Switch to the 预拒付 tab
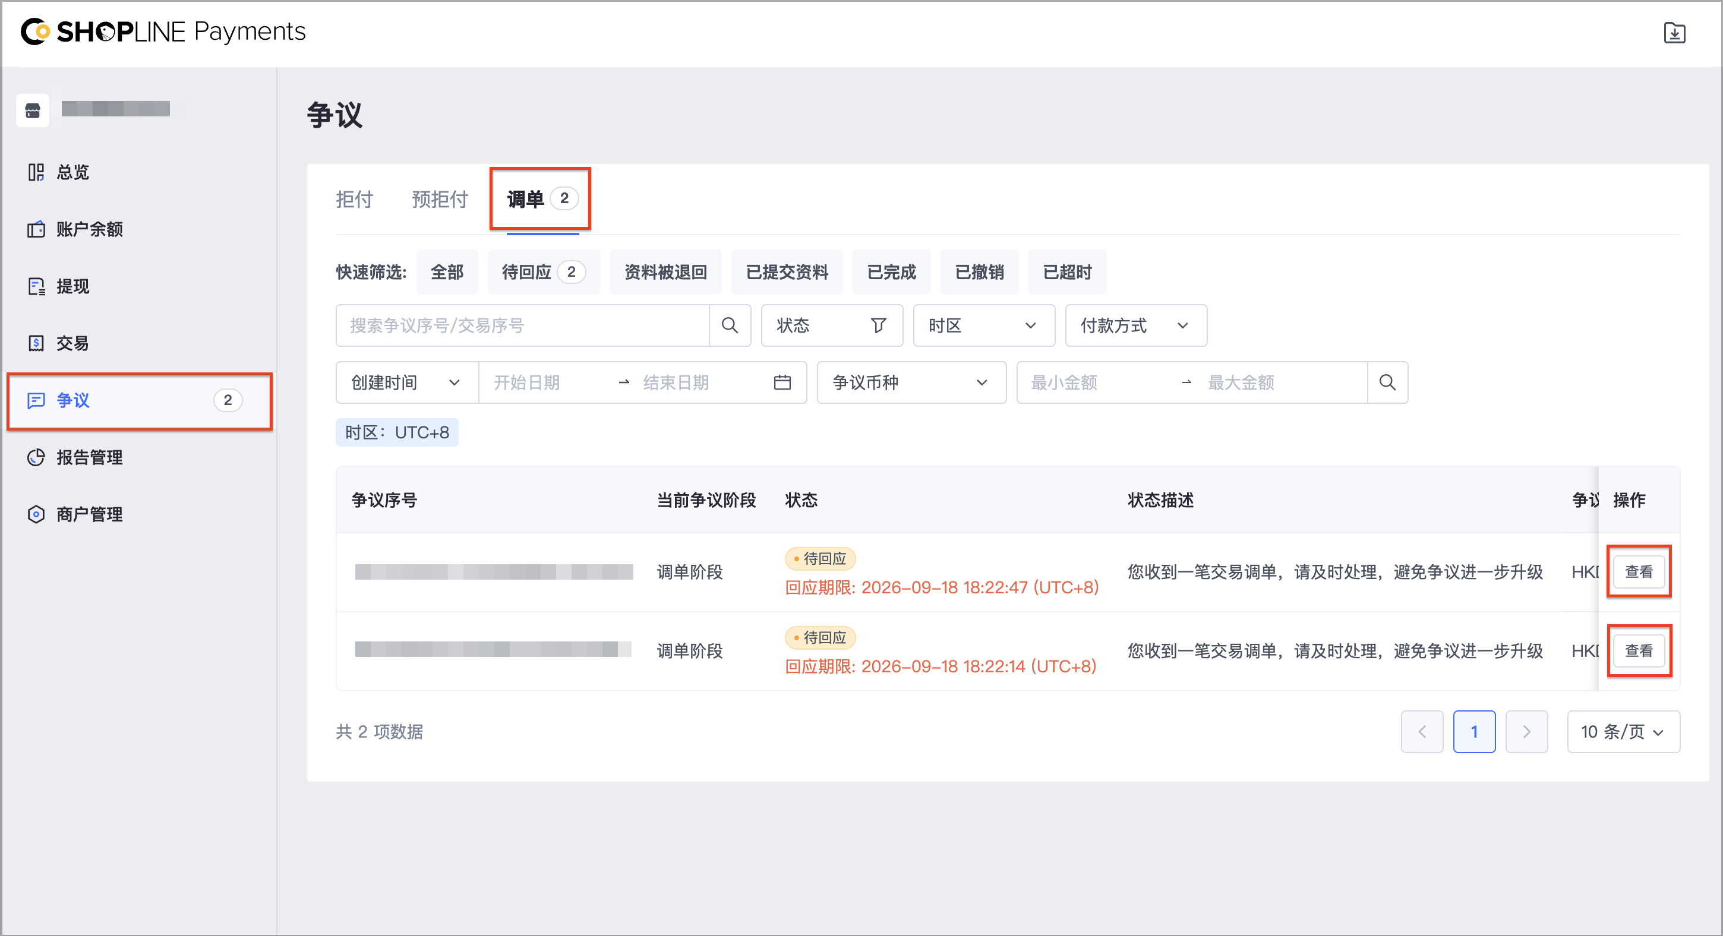Viewport: 1723px width, 936px height. tap(440, 199)
